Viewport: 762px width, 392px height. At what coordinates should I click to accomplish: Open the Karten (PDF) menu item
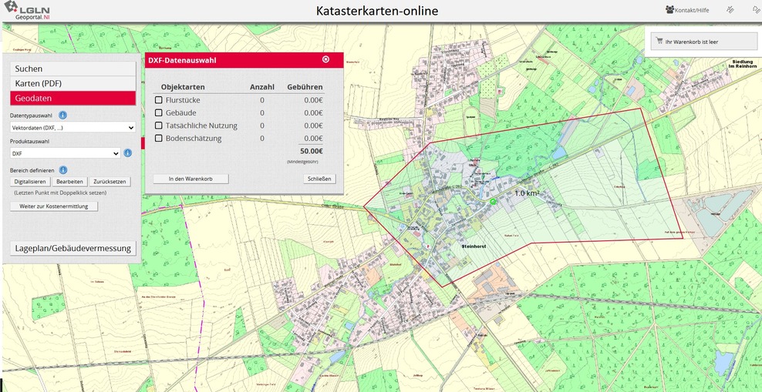[x=72, y=83]
